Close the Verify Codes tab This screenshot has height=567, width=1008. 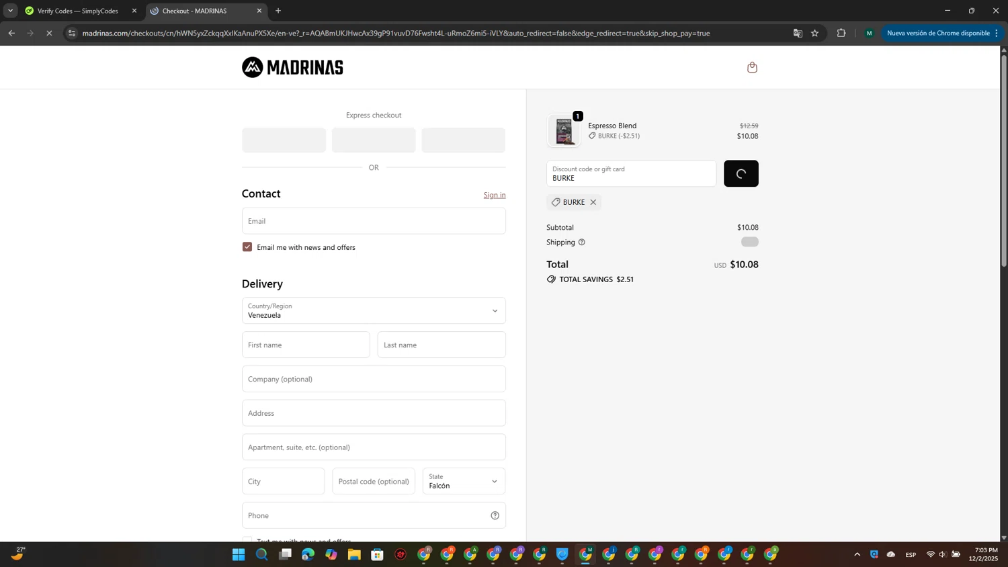134,11
